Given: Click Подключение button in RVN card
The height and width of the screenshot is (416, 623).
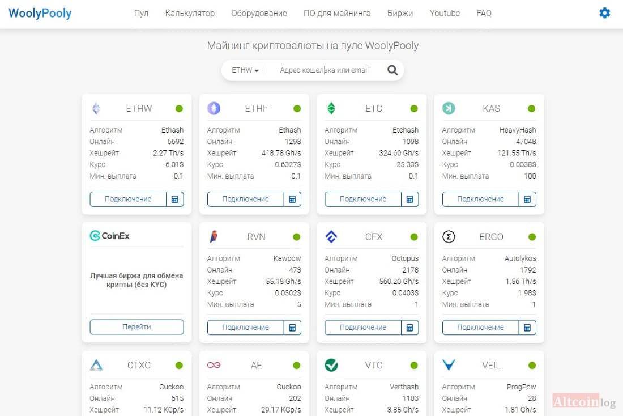Looking at the screenshot, I should 246,328.
